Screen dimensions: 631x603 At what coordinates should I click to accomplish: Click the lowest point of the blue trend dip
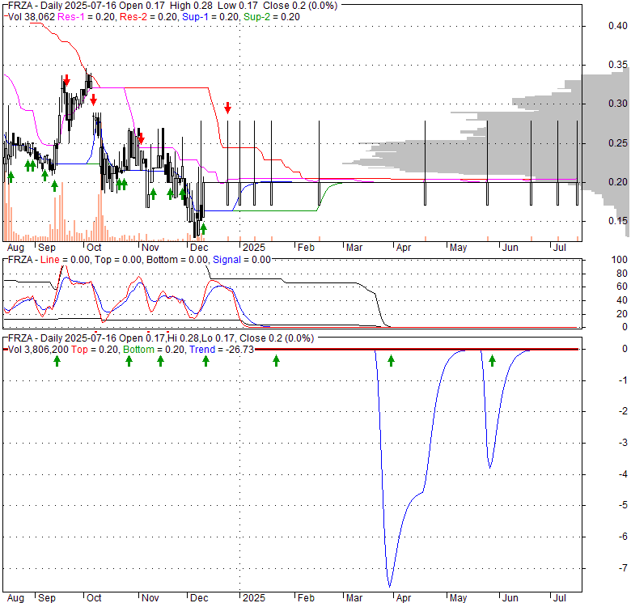390,586
